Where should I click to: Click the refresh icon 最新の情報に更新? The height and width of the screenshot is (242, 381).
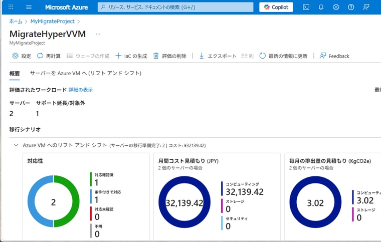pos(262,56)
